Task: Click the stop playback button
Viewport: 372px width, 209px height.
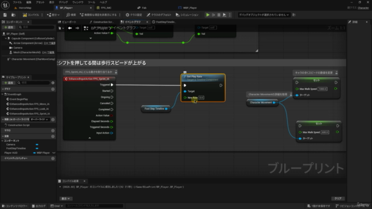Action: tap(219, 15)
